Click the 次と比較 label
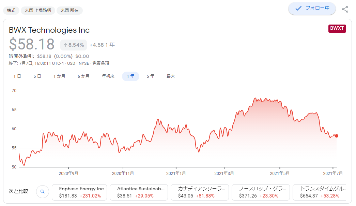 (x=18, y=191)
